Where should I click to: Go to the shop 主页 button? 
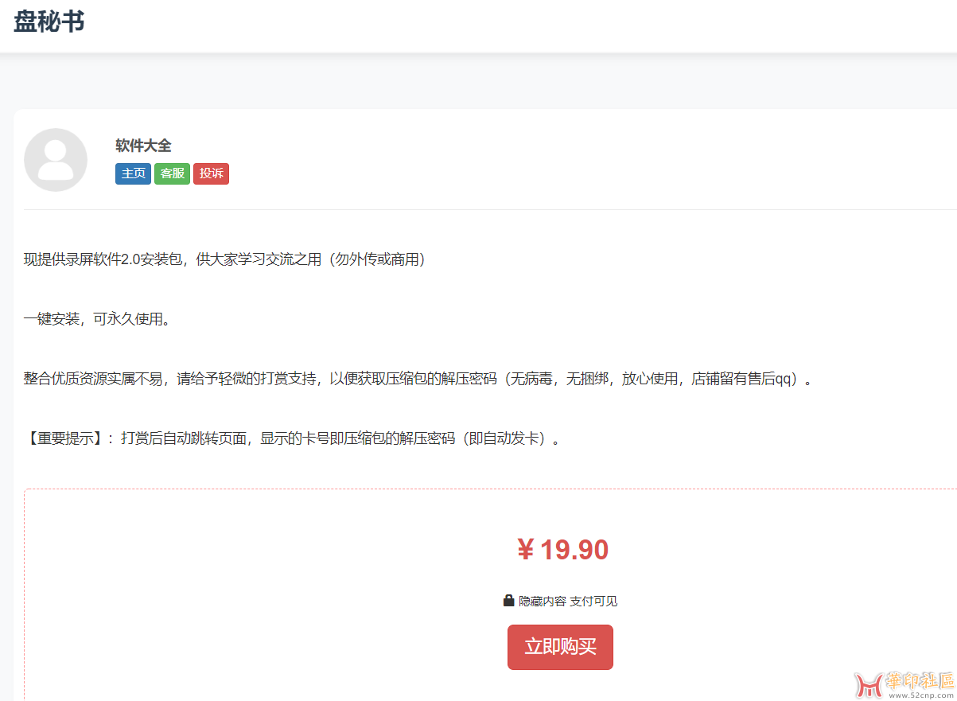(x=133, y=173)
